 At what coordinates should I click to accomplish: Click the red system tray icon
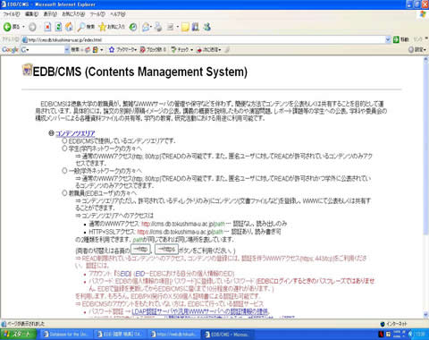click(x=381, y=335)
